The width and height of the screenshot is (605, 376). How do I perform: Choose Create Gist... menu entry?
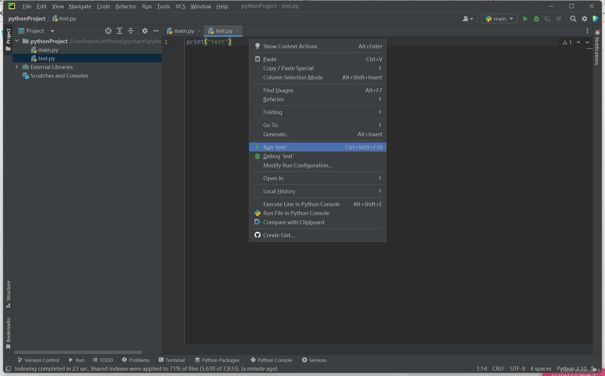point(317,235)
